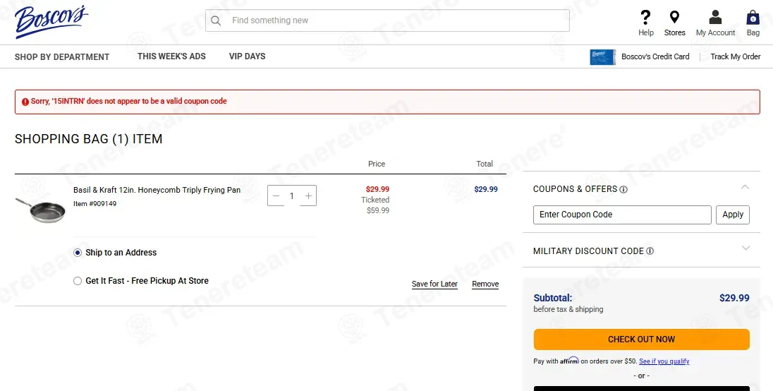Open the shopping Bag icon
The height and width of the screenshot is (391, 773).
[753, 18]
